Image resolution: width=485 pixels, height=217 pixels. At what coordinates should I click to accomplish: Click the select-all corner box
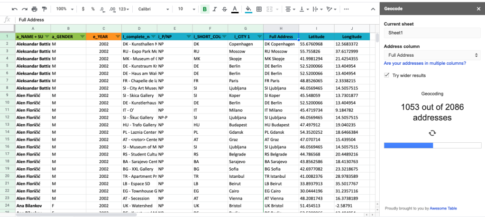[x=8, y=28]
